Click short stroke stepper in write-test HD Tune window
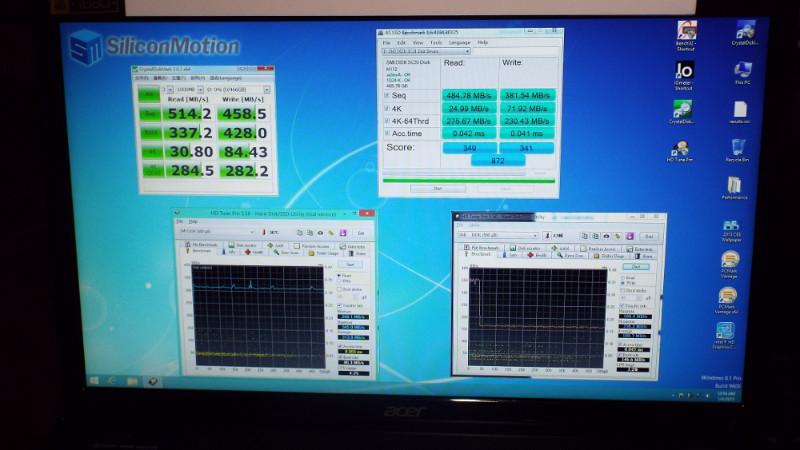This screenshot has width=800, height=450. click(640, 297)
